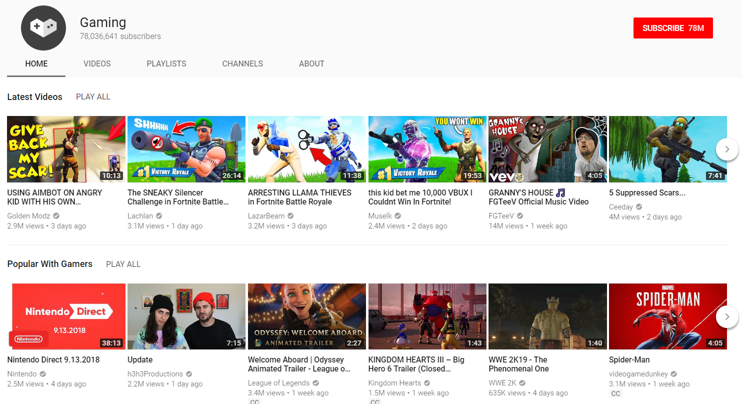Open the Arresting Llama Thieves thumbnail

point(307,149)
